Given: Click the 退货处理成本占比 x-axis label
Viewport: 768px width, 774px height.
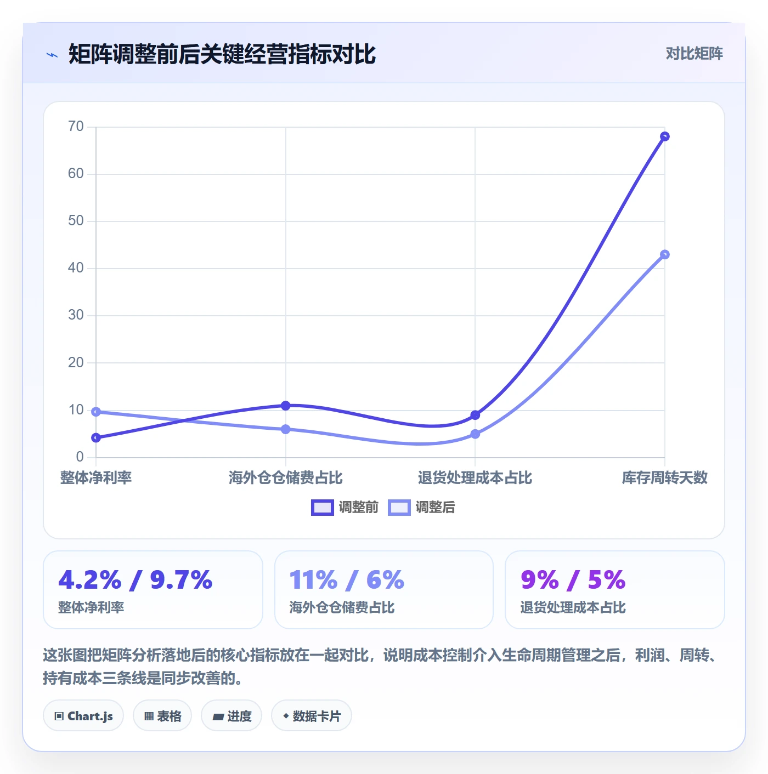Looking at the screenshot, I should pyautogui.click(x=475, y=477).
